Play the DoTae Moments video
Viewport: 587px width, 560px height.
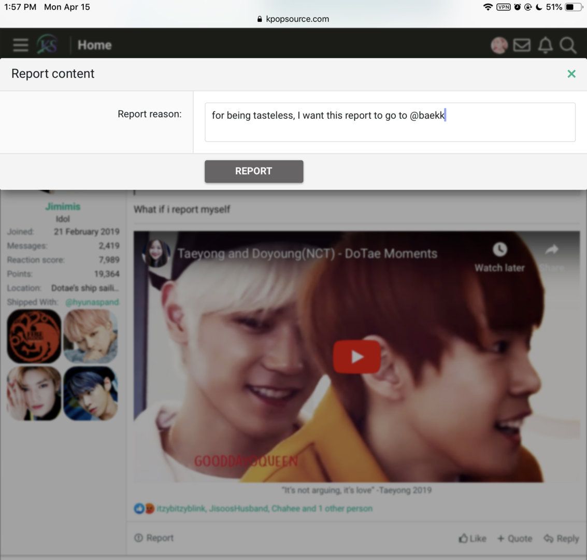[357, 357]
